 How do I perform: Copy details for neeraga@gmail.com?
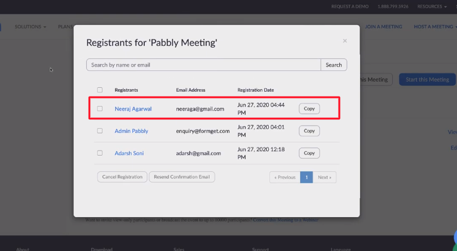(x=309, y=109)
